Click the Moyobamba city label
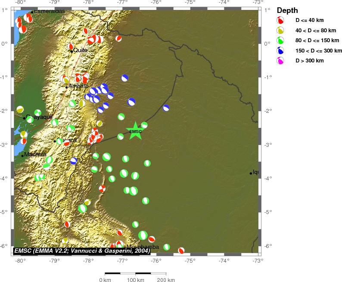The image size is (342, 282). point(143,247)
